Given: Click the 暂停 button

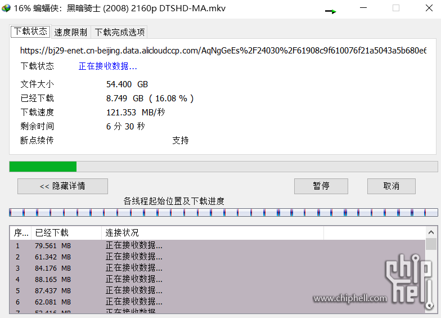Looking at the screenshot, I should [x=321, y=186].
